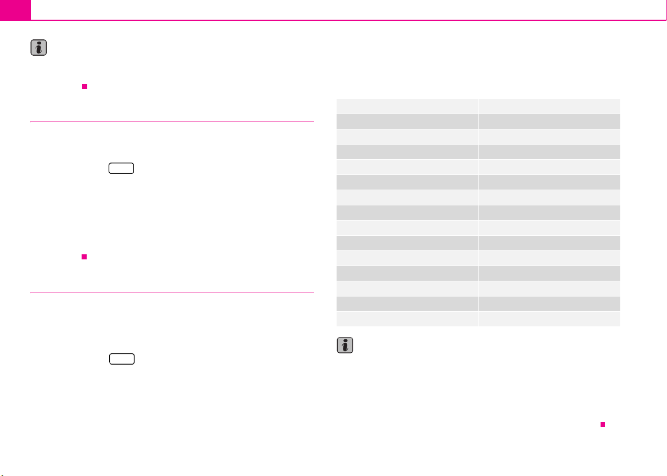
Task: Select the third row's right table cell
Action: pyautogui.click(x=549, y=137)
